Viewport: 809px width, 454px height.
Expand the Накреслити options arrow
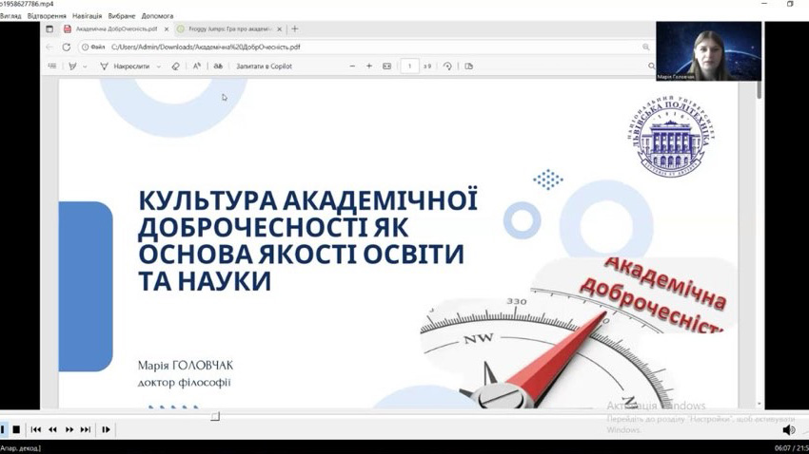[158, 66]
